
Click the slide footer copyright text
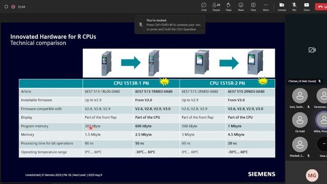point(64,175)
